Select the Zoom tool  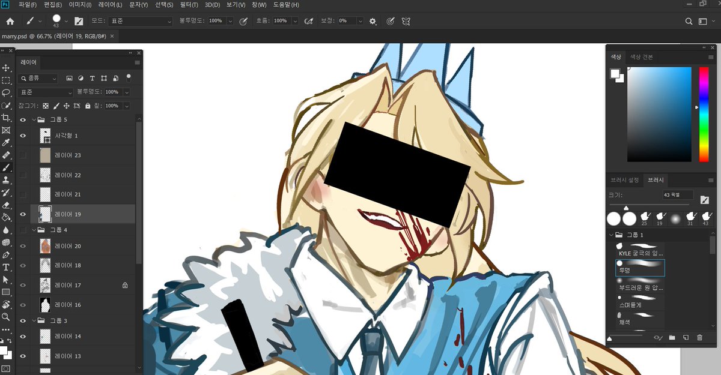(x=6, y=317)
